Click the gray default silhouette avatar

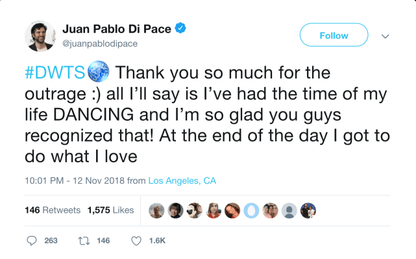[289, 211]
